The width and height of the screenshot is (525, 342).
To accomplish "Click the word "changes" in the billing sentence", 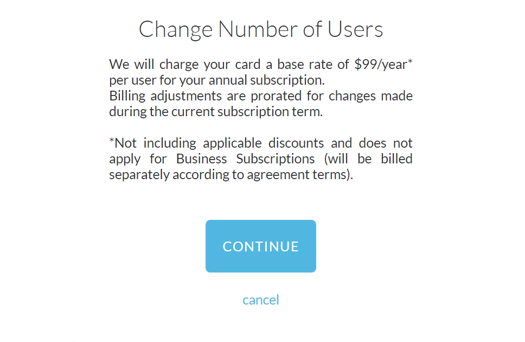I will pos(352,96).
